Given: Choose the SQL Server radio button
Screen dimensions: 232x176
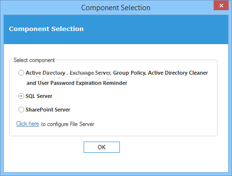Looking at the screenshot, I should coord(21,96).
